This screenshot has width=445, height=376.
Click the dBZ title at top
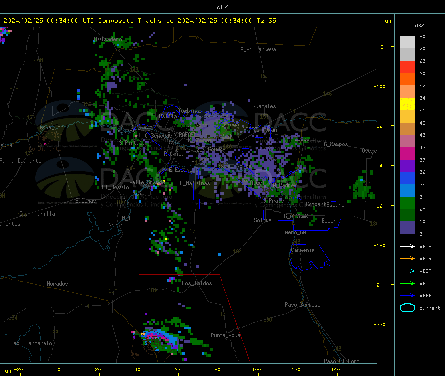pyautogui.click(x=222, y=7)
